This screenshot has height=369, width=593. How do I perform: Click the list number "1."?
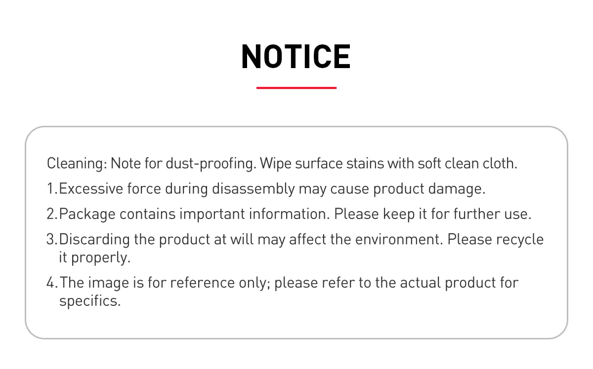[52, 189]
